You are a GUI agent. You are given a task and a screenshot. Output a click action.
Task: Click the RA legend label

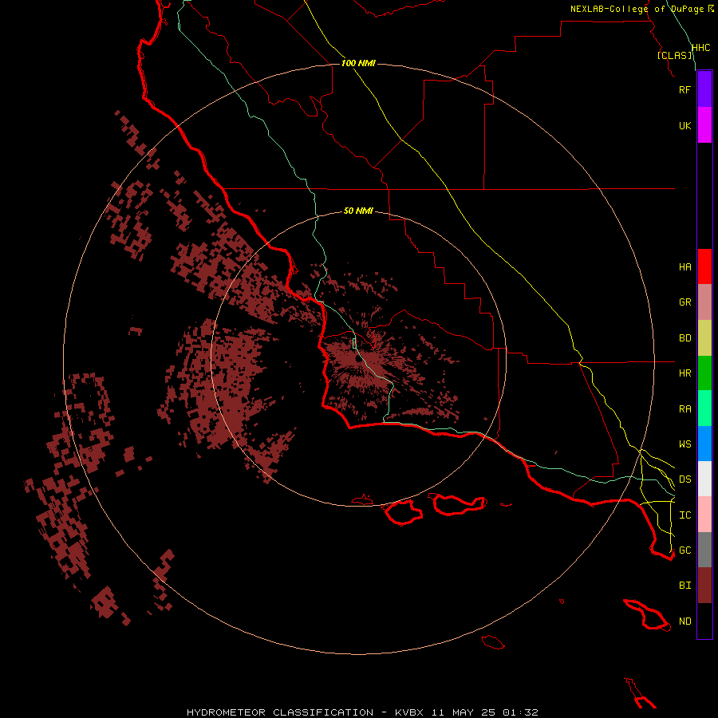(x=684, y=409)
